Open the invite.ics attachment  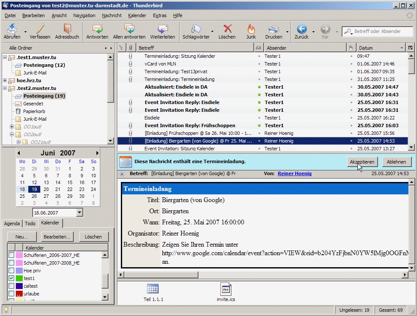click(226, 292)
